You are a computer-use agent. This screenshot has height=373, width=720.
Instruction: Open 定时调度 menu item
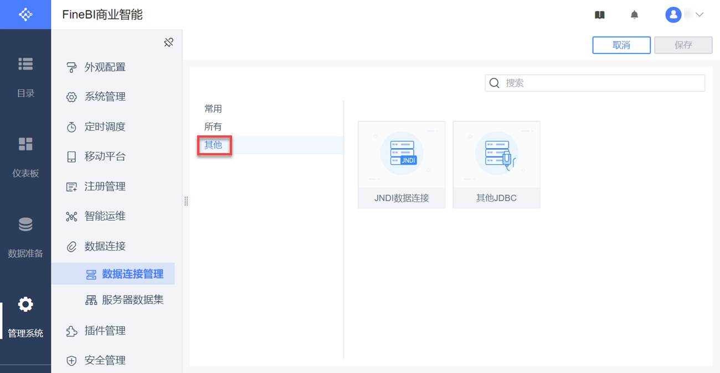113,127
